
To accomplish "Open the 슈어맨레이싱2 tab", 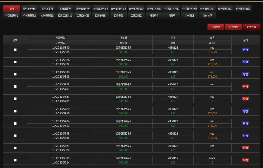I will (225, 9).
